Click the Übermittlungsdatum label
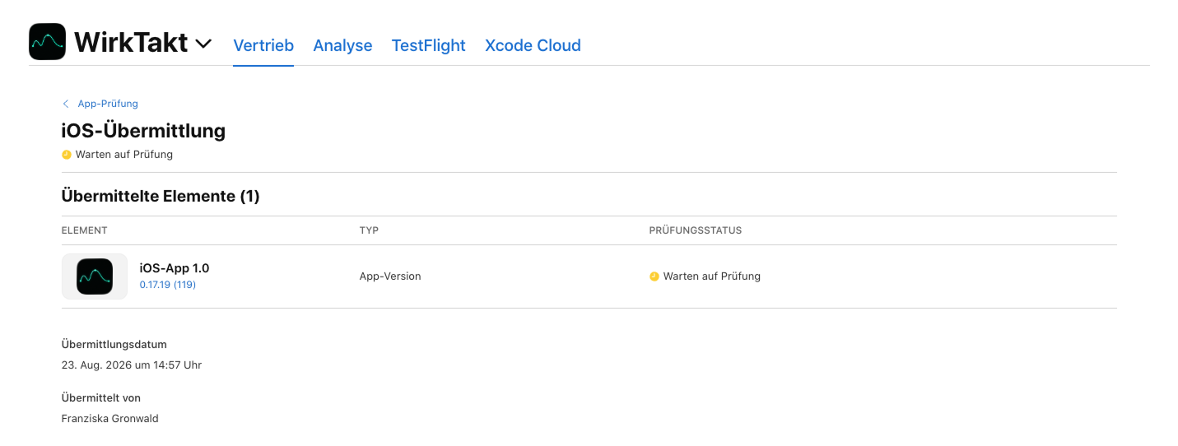Screen dimensions: 1178x446 pyautogui.click(x=114, y=344)
